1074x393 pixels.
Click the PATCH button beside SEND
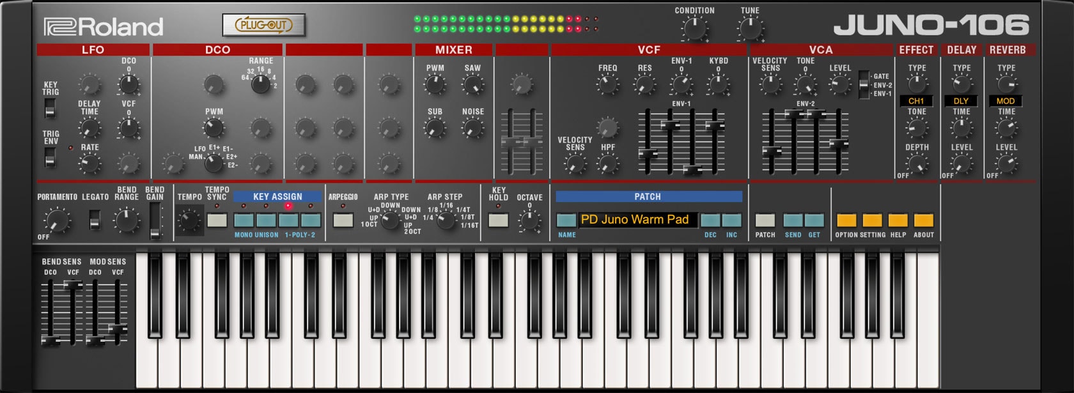click(x=765, y=220)
